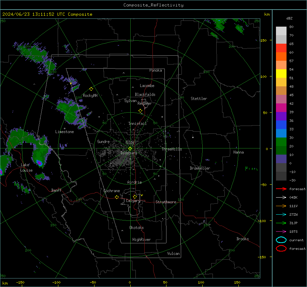Click the white 04DK arrow in legend
Screen dimensions: 307x287
tap(281, 198)
